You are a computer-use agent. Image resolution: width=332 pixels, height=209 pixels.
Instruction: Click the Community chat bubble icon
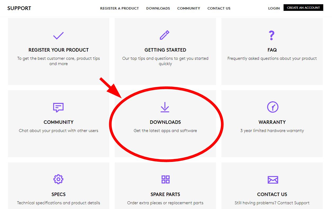(59, 107)
